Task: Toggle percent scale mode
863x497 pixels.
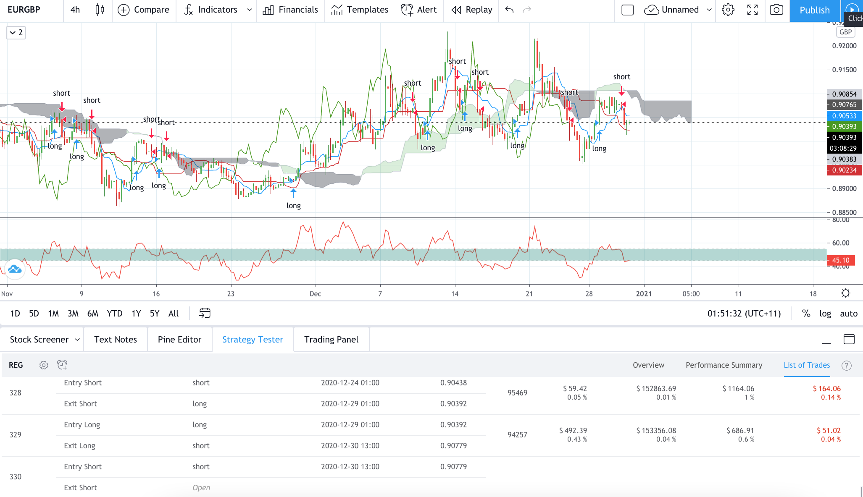Action: tap(806, 314)
